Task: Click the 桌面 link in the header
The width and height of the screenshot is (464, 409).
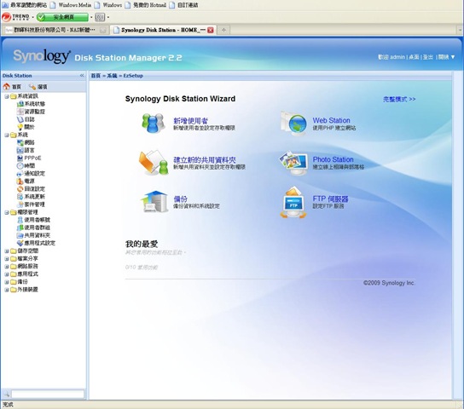Action: click(x=414, y=57)
